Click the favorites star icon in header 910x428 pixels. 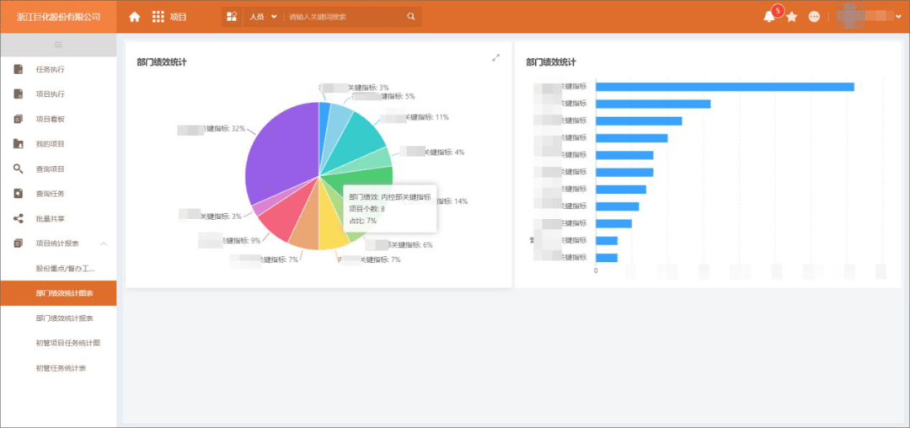coord(791,17)
